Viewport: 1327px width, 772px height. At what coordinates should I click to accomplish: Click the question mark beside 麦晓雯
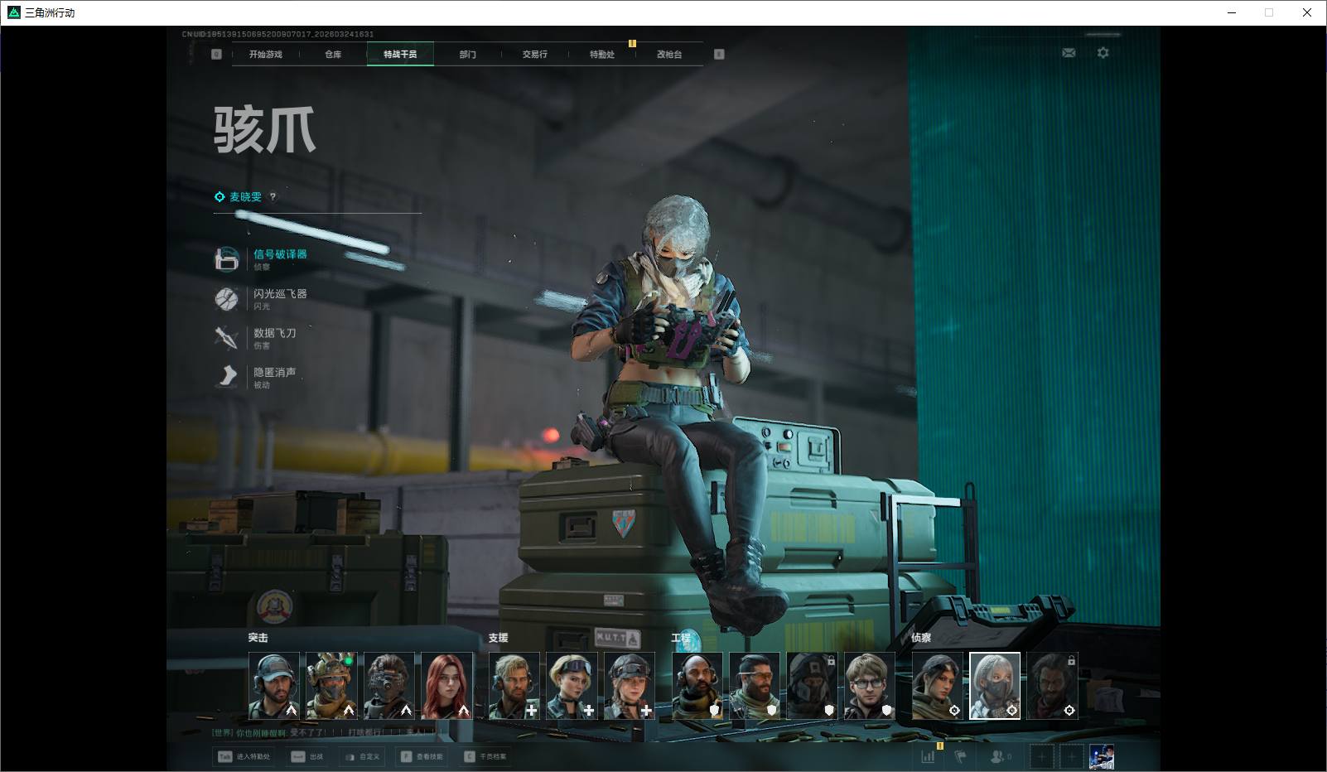tap(273, 197)
